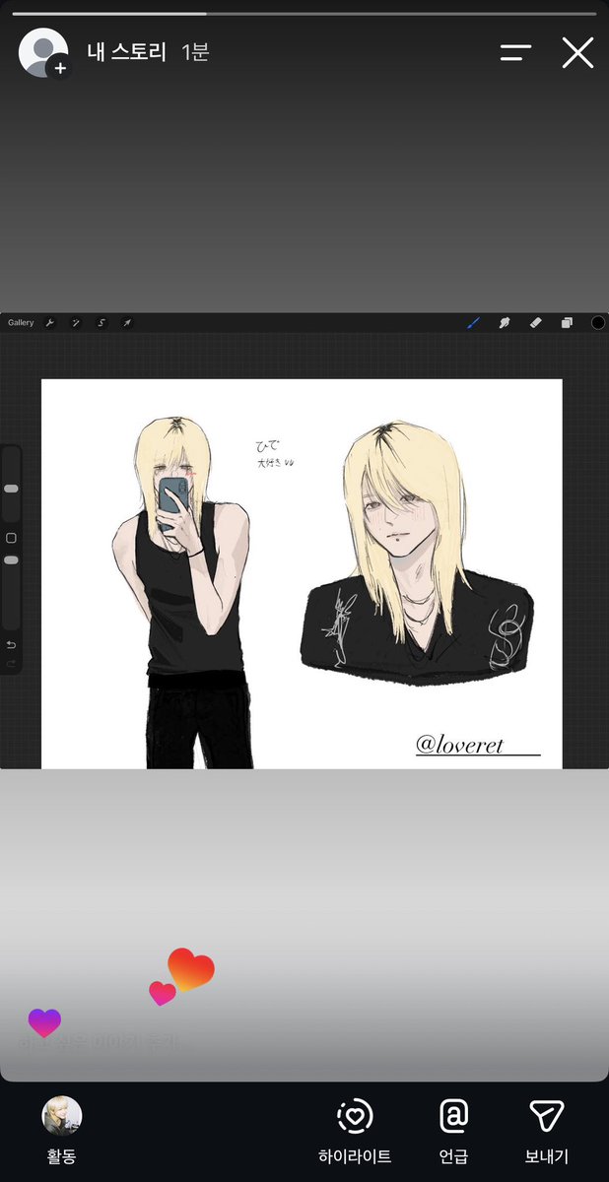Open the black color circle
Image resolution: width=609 pixels, height=1182 pixels.
598,322
